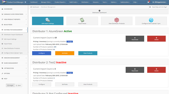Viewport: 169px width, 94px height.
Task: Click the user account icon in header
Action: click(x=153, y=2)
